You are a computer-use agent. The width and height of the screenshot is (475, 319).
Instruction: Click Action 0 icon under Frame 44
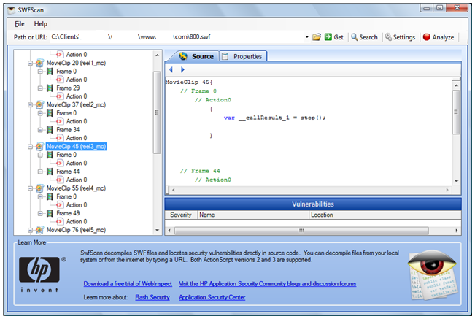pyautogui.click(x=59, y=180)
